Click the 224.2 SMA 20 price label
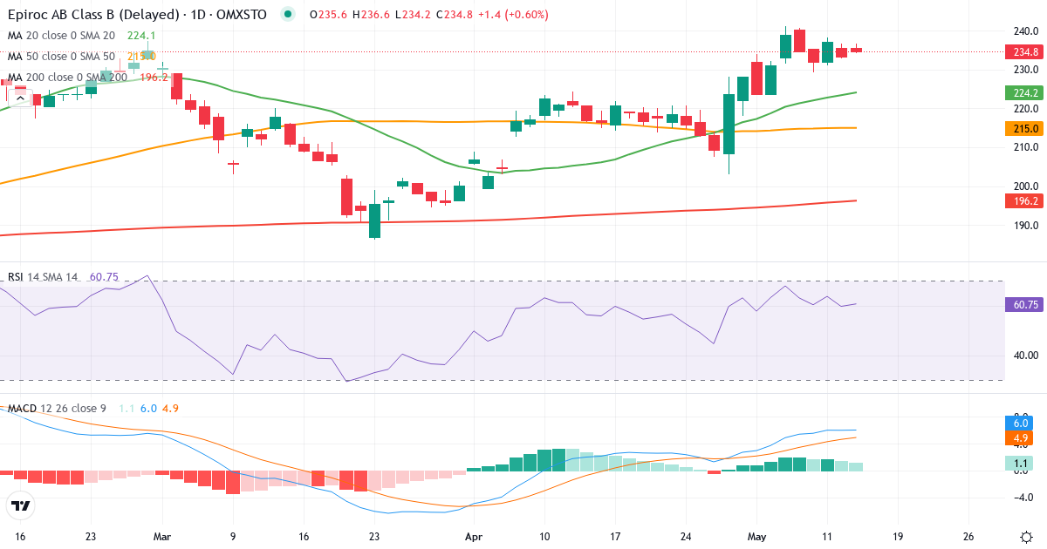 pyautogui.click(x=1025, y=92)
